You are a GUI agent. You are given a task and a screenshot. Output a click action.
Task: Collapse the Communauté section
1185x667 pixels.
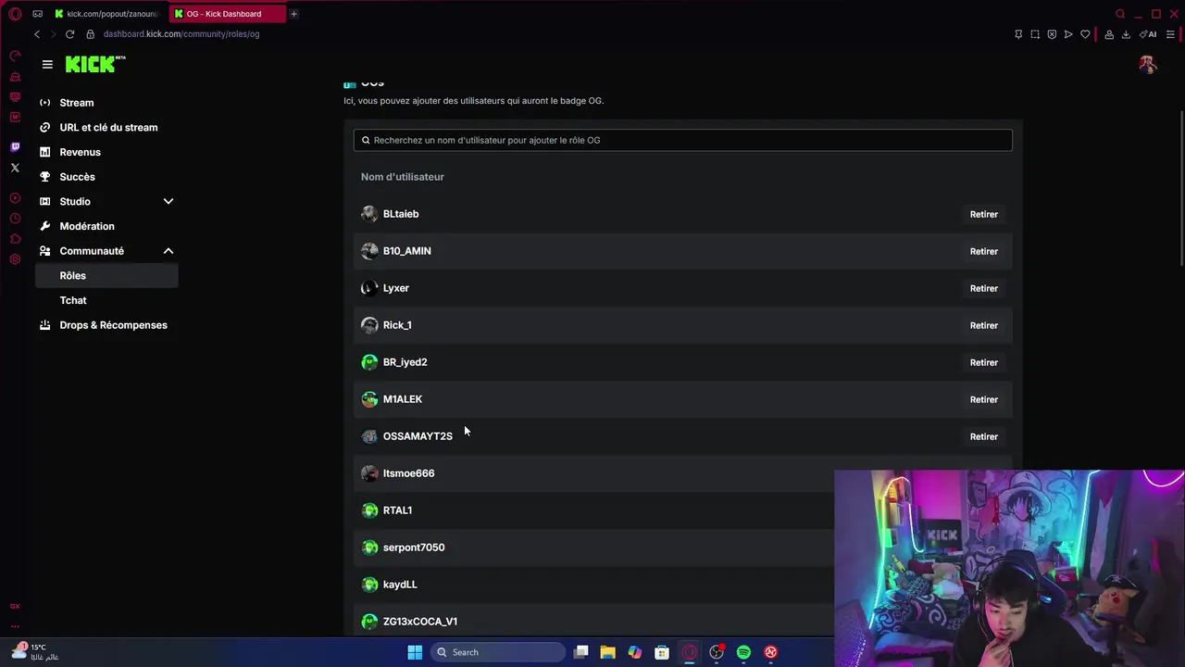coord(168,251)
